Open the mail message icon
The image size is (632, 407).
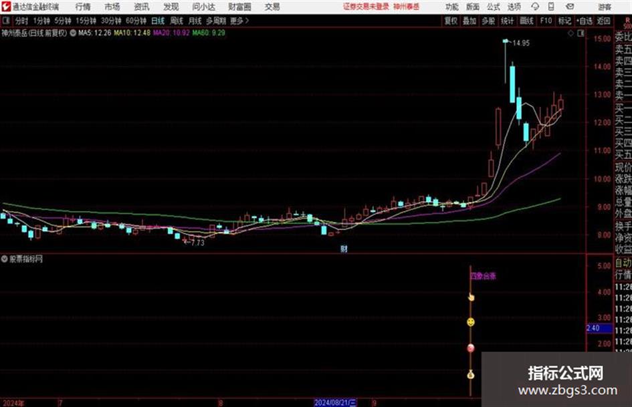click(x=570, y=7)
